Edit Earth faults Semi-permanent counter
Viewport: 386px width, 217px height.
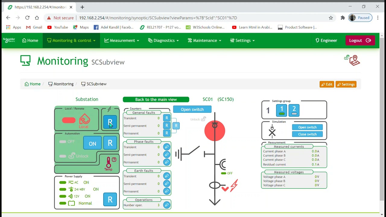(166, 184)
